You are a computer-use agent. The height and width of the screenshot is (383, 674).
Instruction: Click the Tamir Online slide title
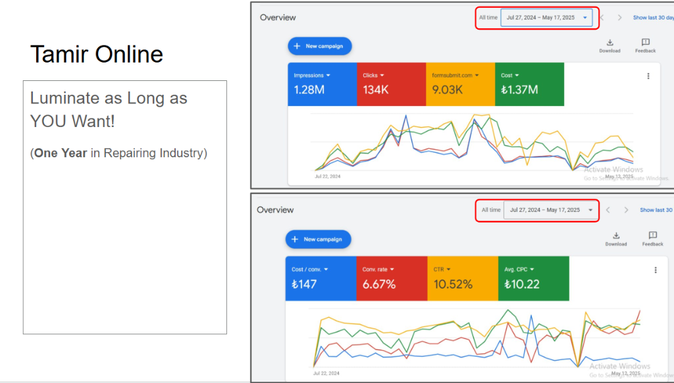point(97,54)
